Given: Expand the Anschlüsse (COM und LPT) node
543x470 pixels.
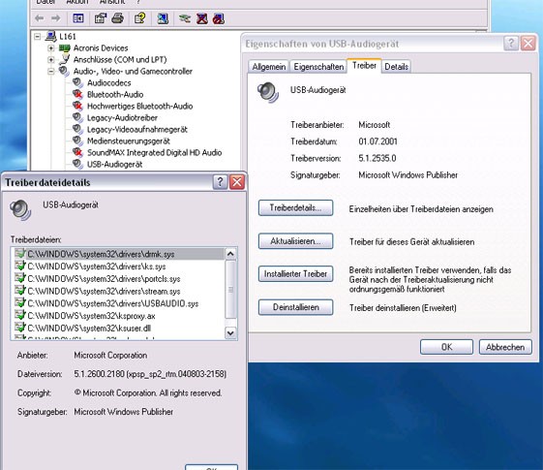Looking at the screenshot, I should point(51,60).
